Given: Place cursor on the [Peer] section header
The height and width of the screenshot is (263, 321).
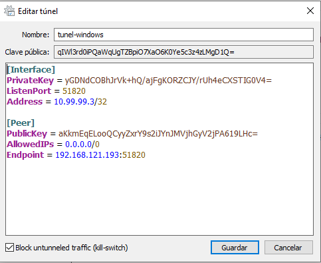Looking at the screenshot, I should point(21,123).
